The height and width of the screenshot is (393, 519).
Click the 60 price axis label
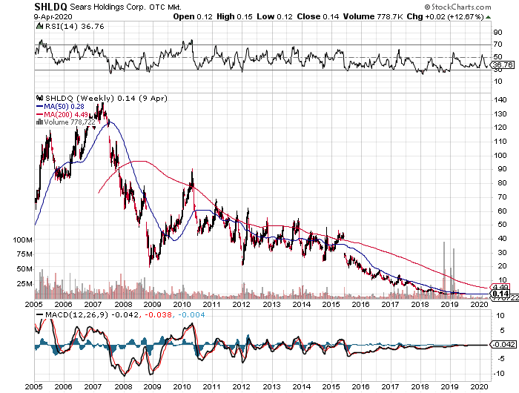(502, 211)
